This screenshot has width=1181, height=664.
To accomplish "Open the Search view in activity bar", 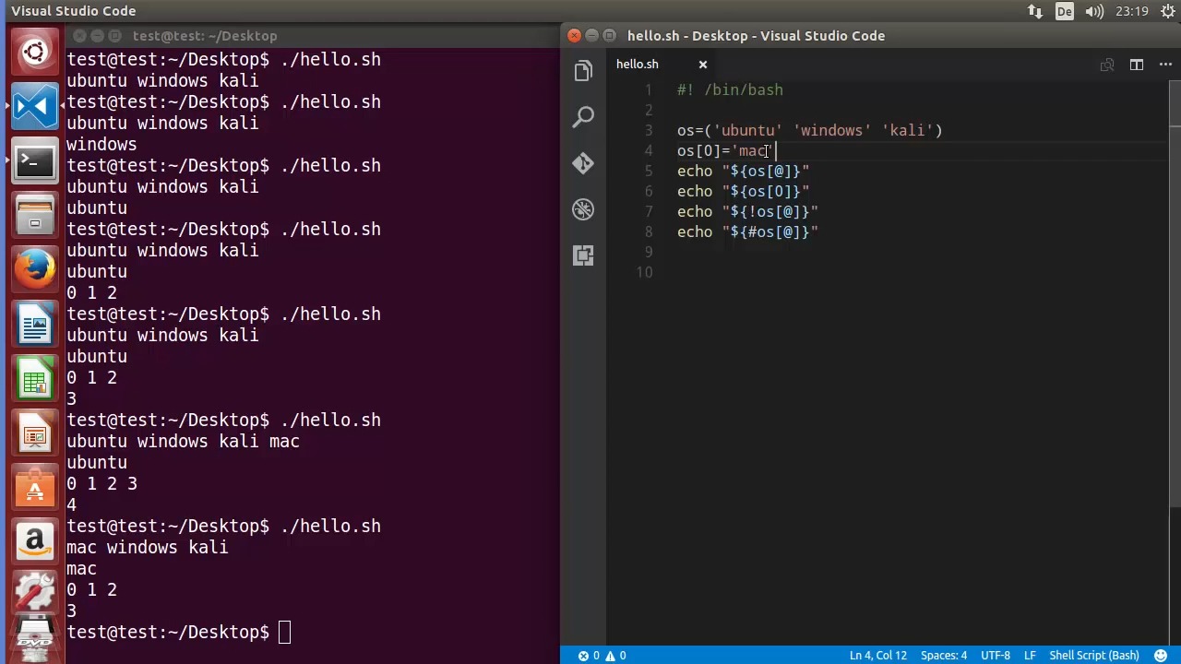I will pos(583,117).
